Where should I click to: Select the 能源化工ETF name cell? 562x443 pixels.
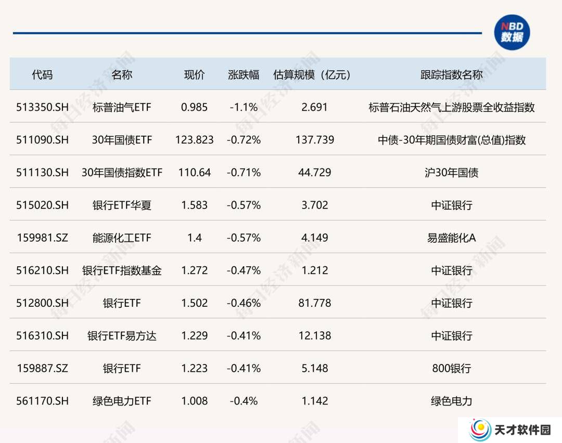[122, 238]
